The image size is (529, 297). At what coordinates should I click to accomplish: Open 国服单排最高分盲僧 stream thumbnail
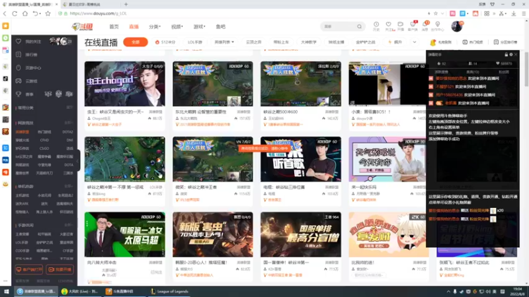coord(301,234)
